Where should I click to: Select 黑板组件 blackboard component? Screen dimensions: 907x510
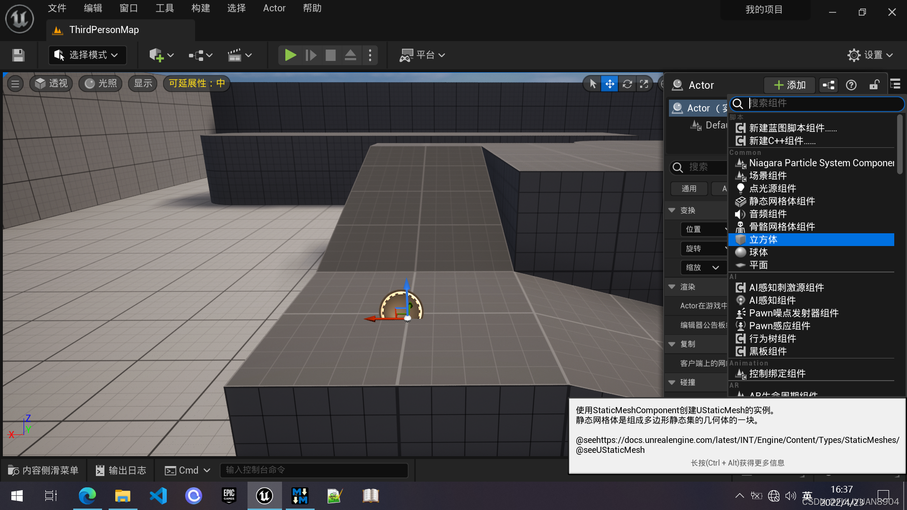[811, 352]
